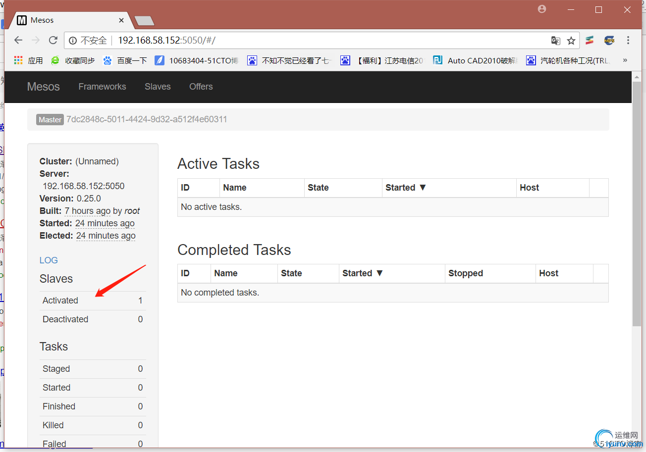
Task: Click the Version 0.25.0 text
Action: (x=70, y=199)
